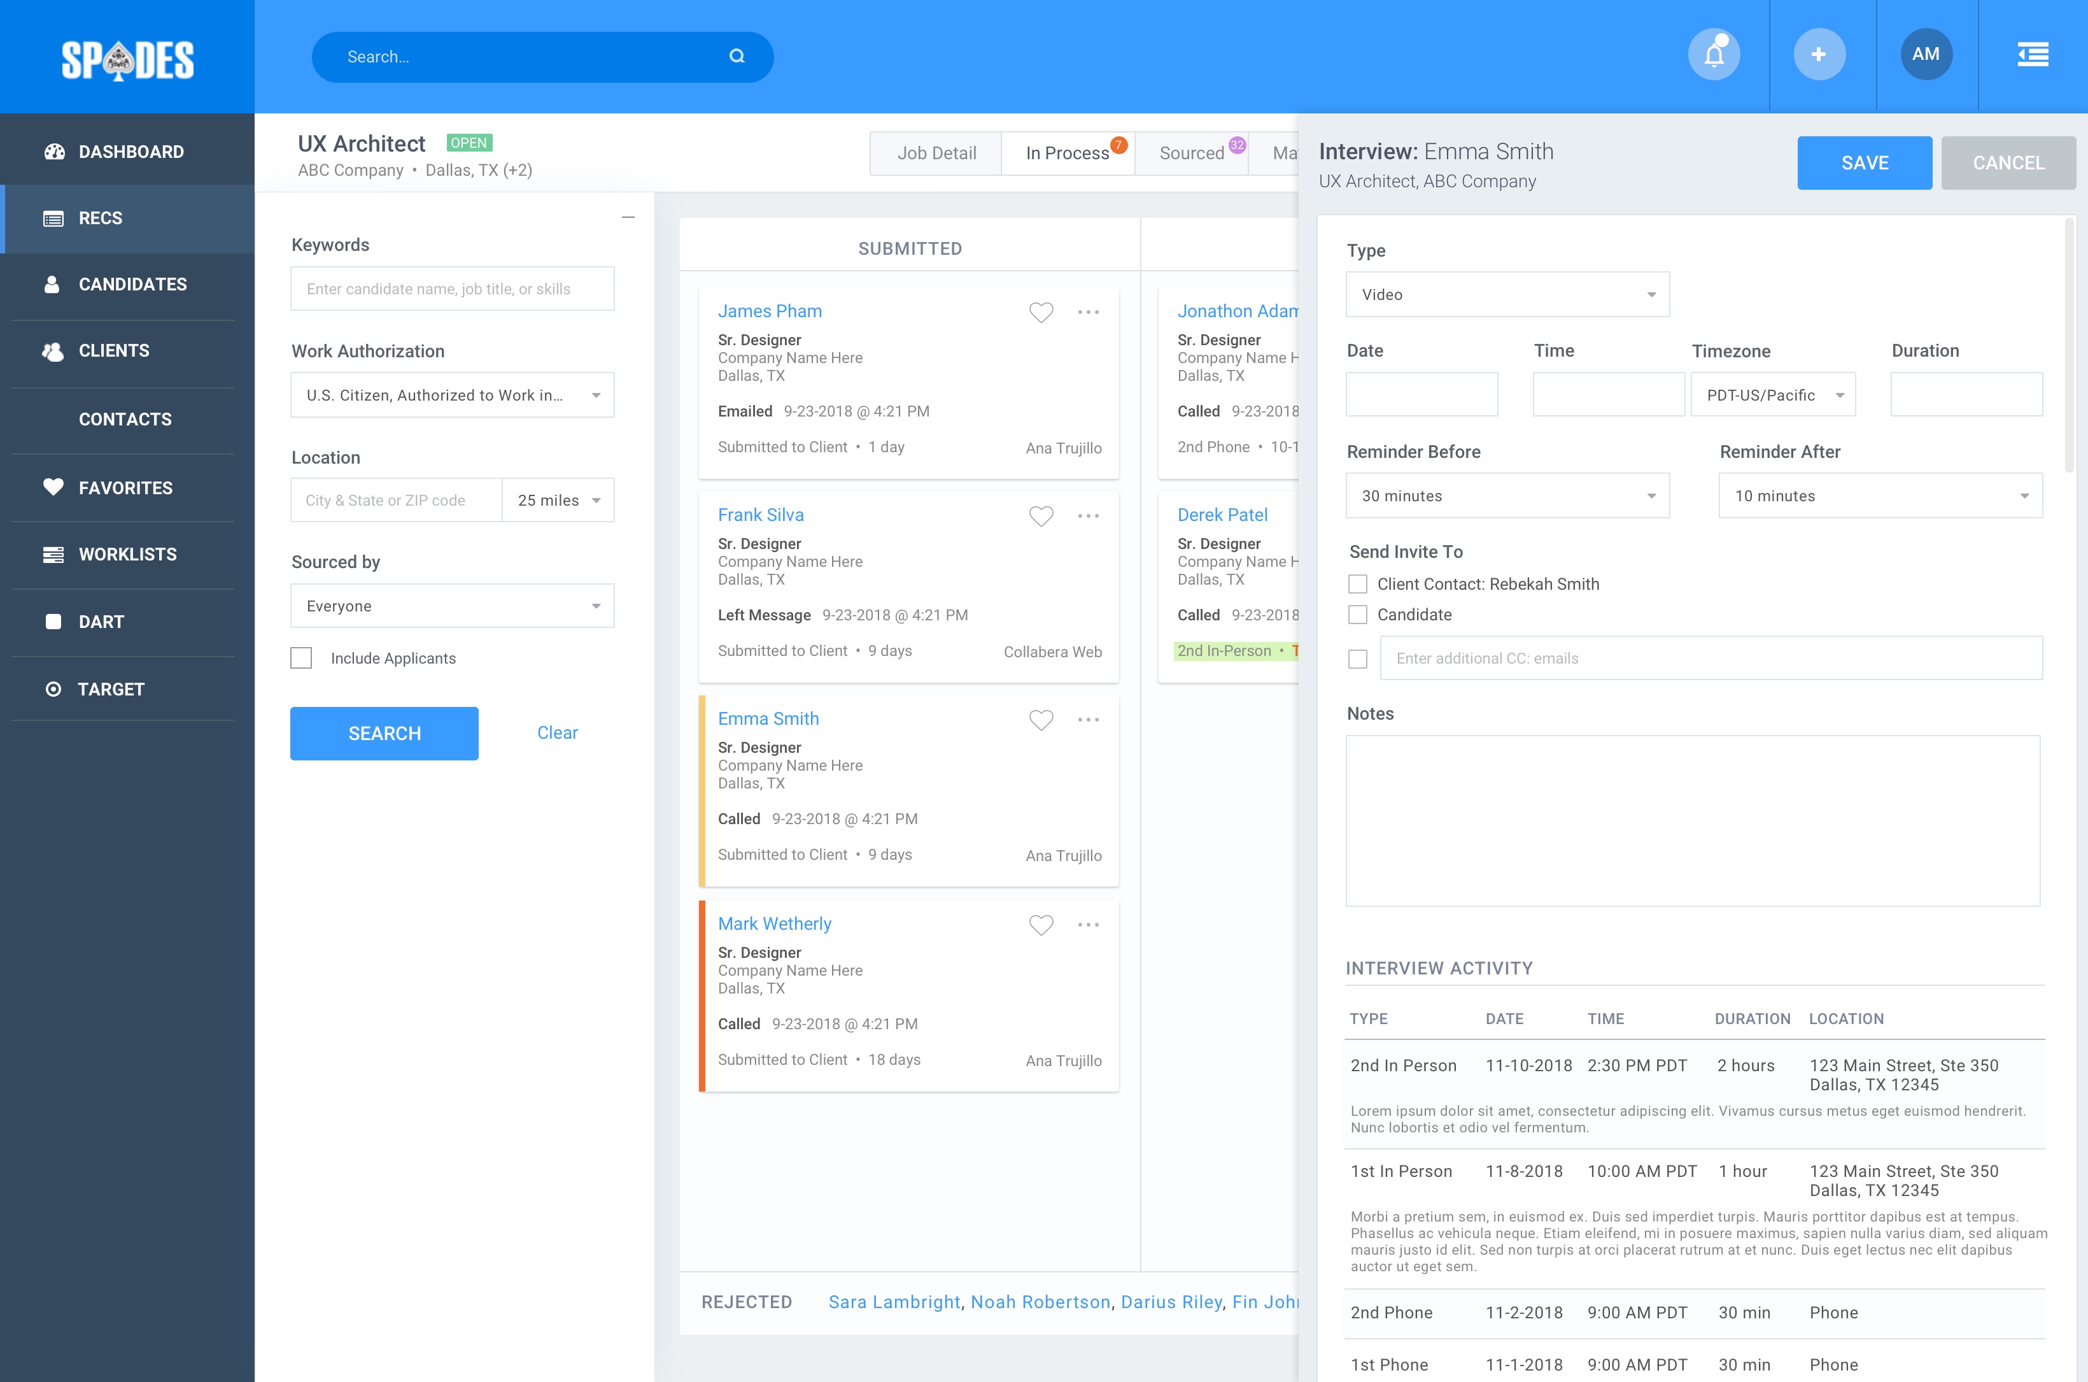Check the Include Applicants checkbox

coord(301,659)
